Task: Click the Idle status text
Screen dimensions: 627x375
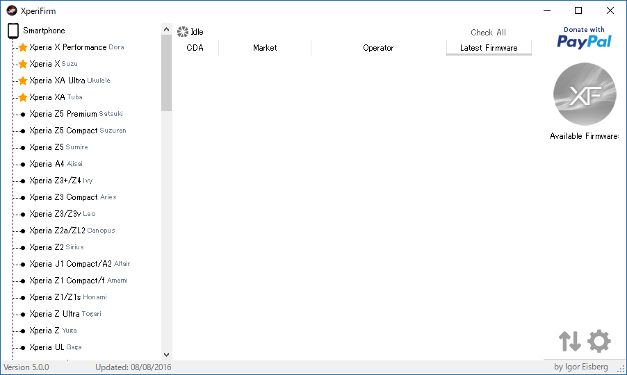Action: (x=197, y=31)
